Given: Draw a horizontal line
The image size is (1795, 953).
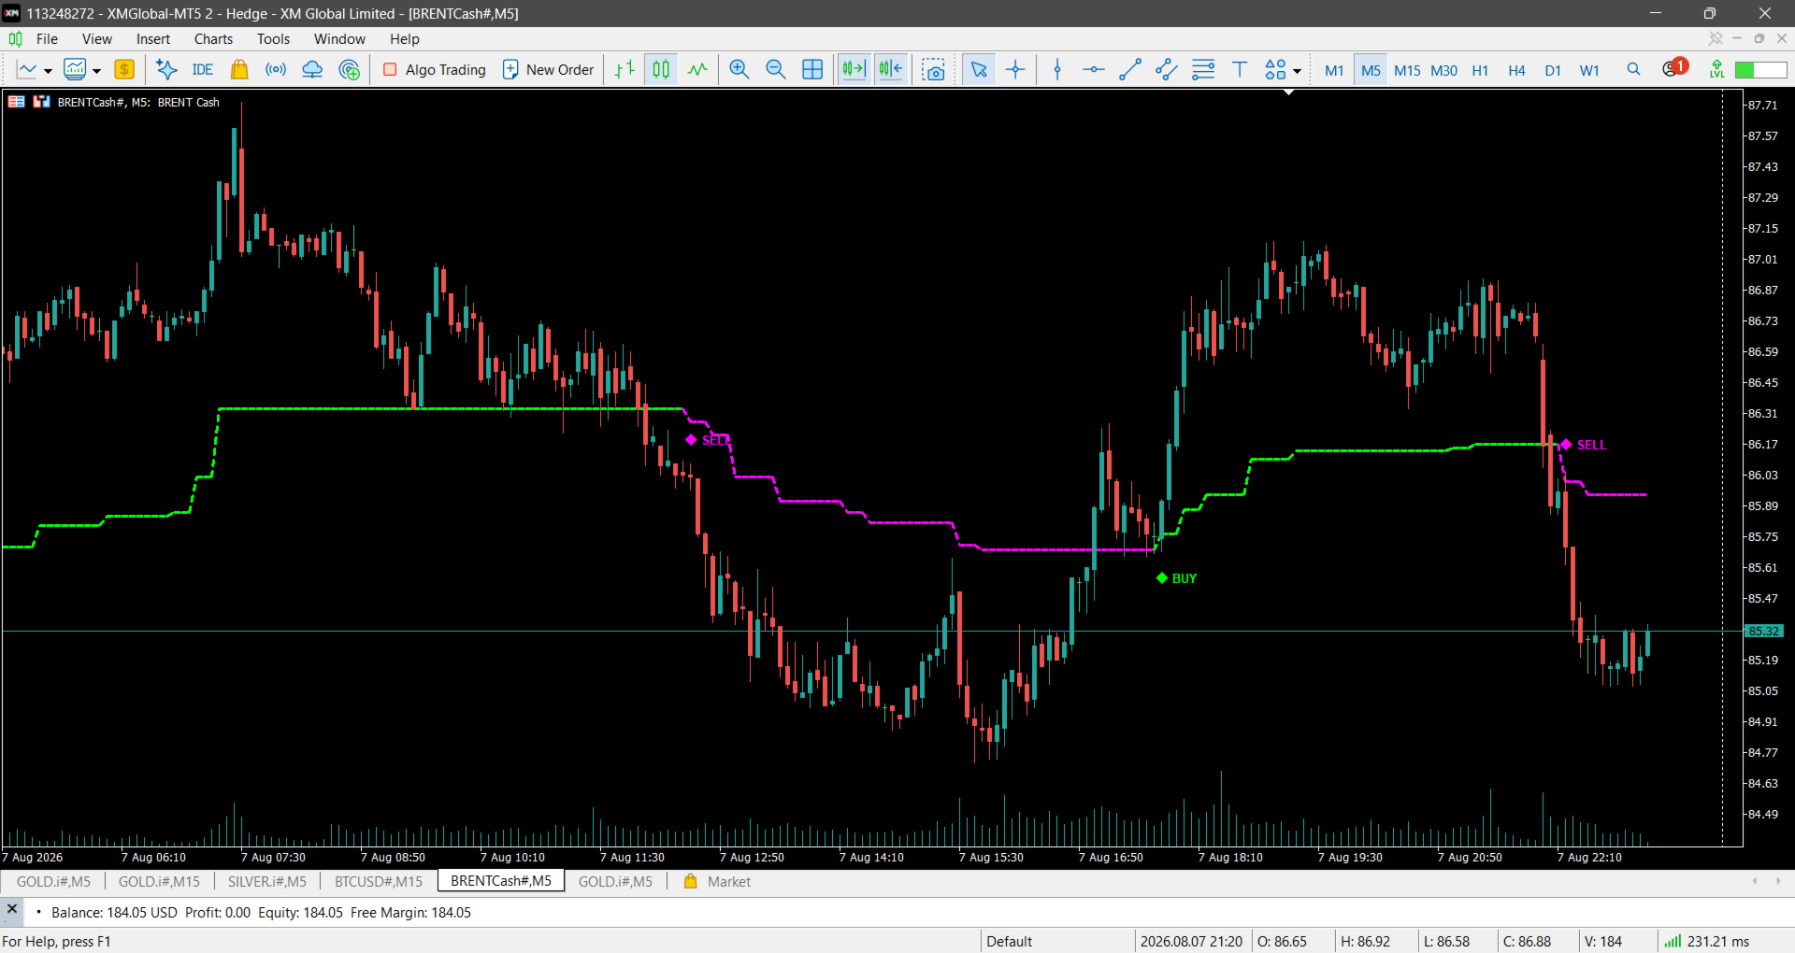Looking at the screenshot, I should click(x=1094, y=70).
